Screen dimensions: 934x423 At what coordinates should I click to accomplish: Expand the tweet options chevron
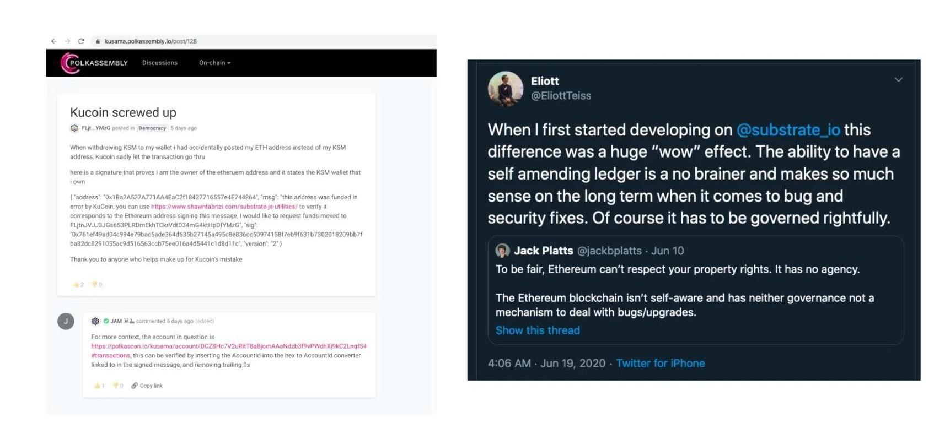[x=898, y=80]
